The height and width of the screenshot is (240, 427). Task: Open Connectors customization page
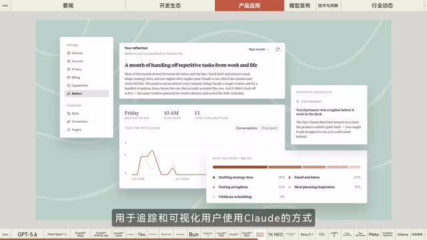tap(87, 121)
